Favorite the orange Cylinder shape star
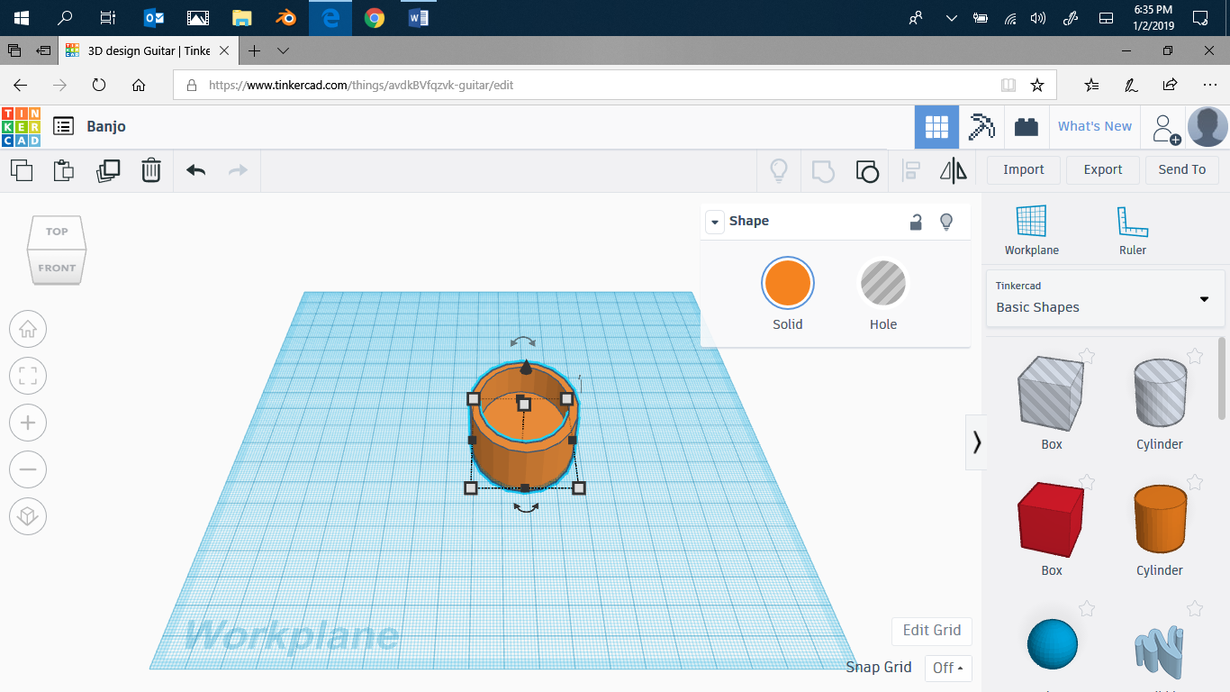1230x692 pixels. 1195,482
